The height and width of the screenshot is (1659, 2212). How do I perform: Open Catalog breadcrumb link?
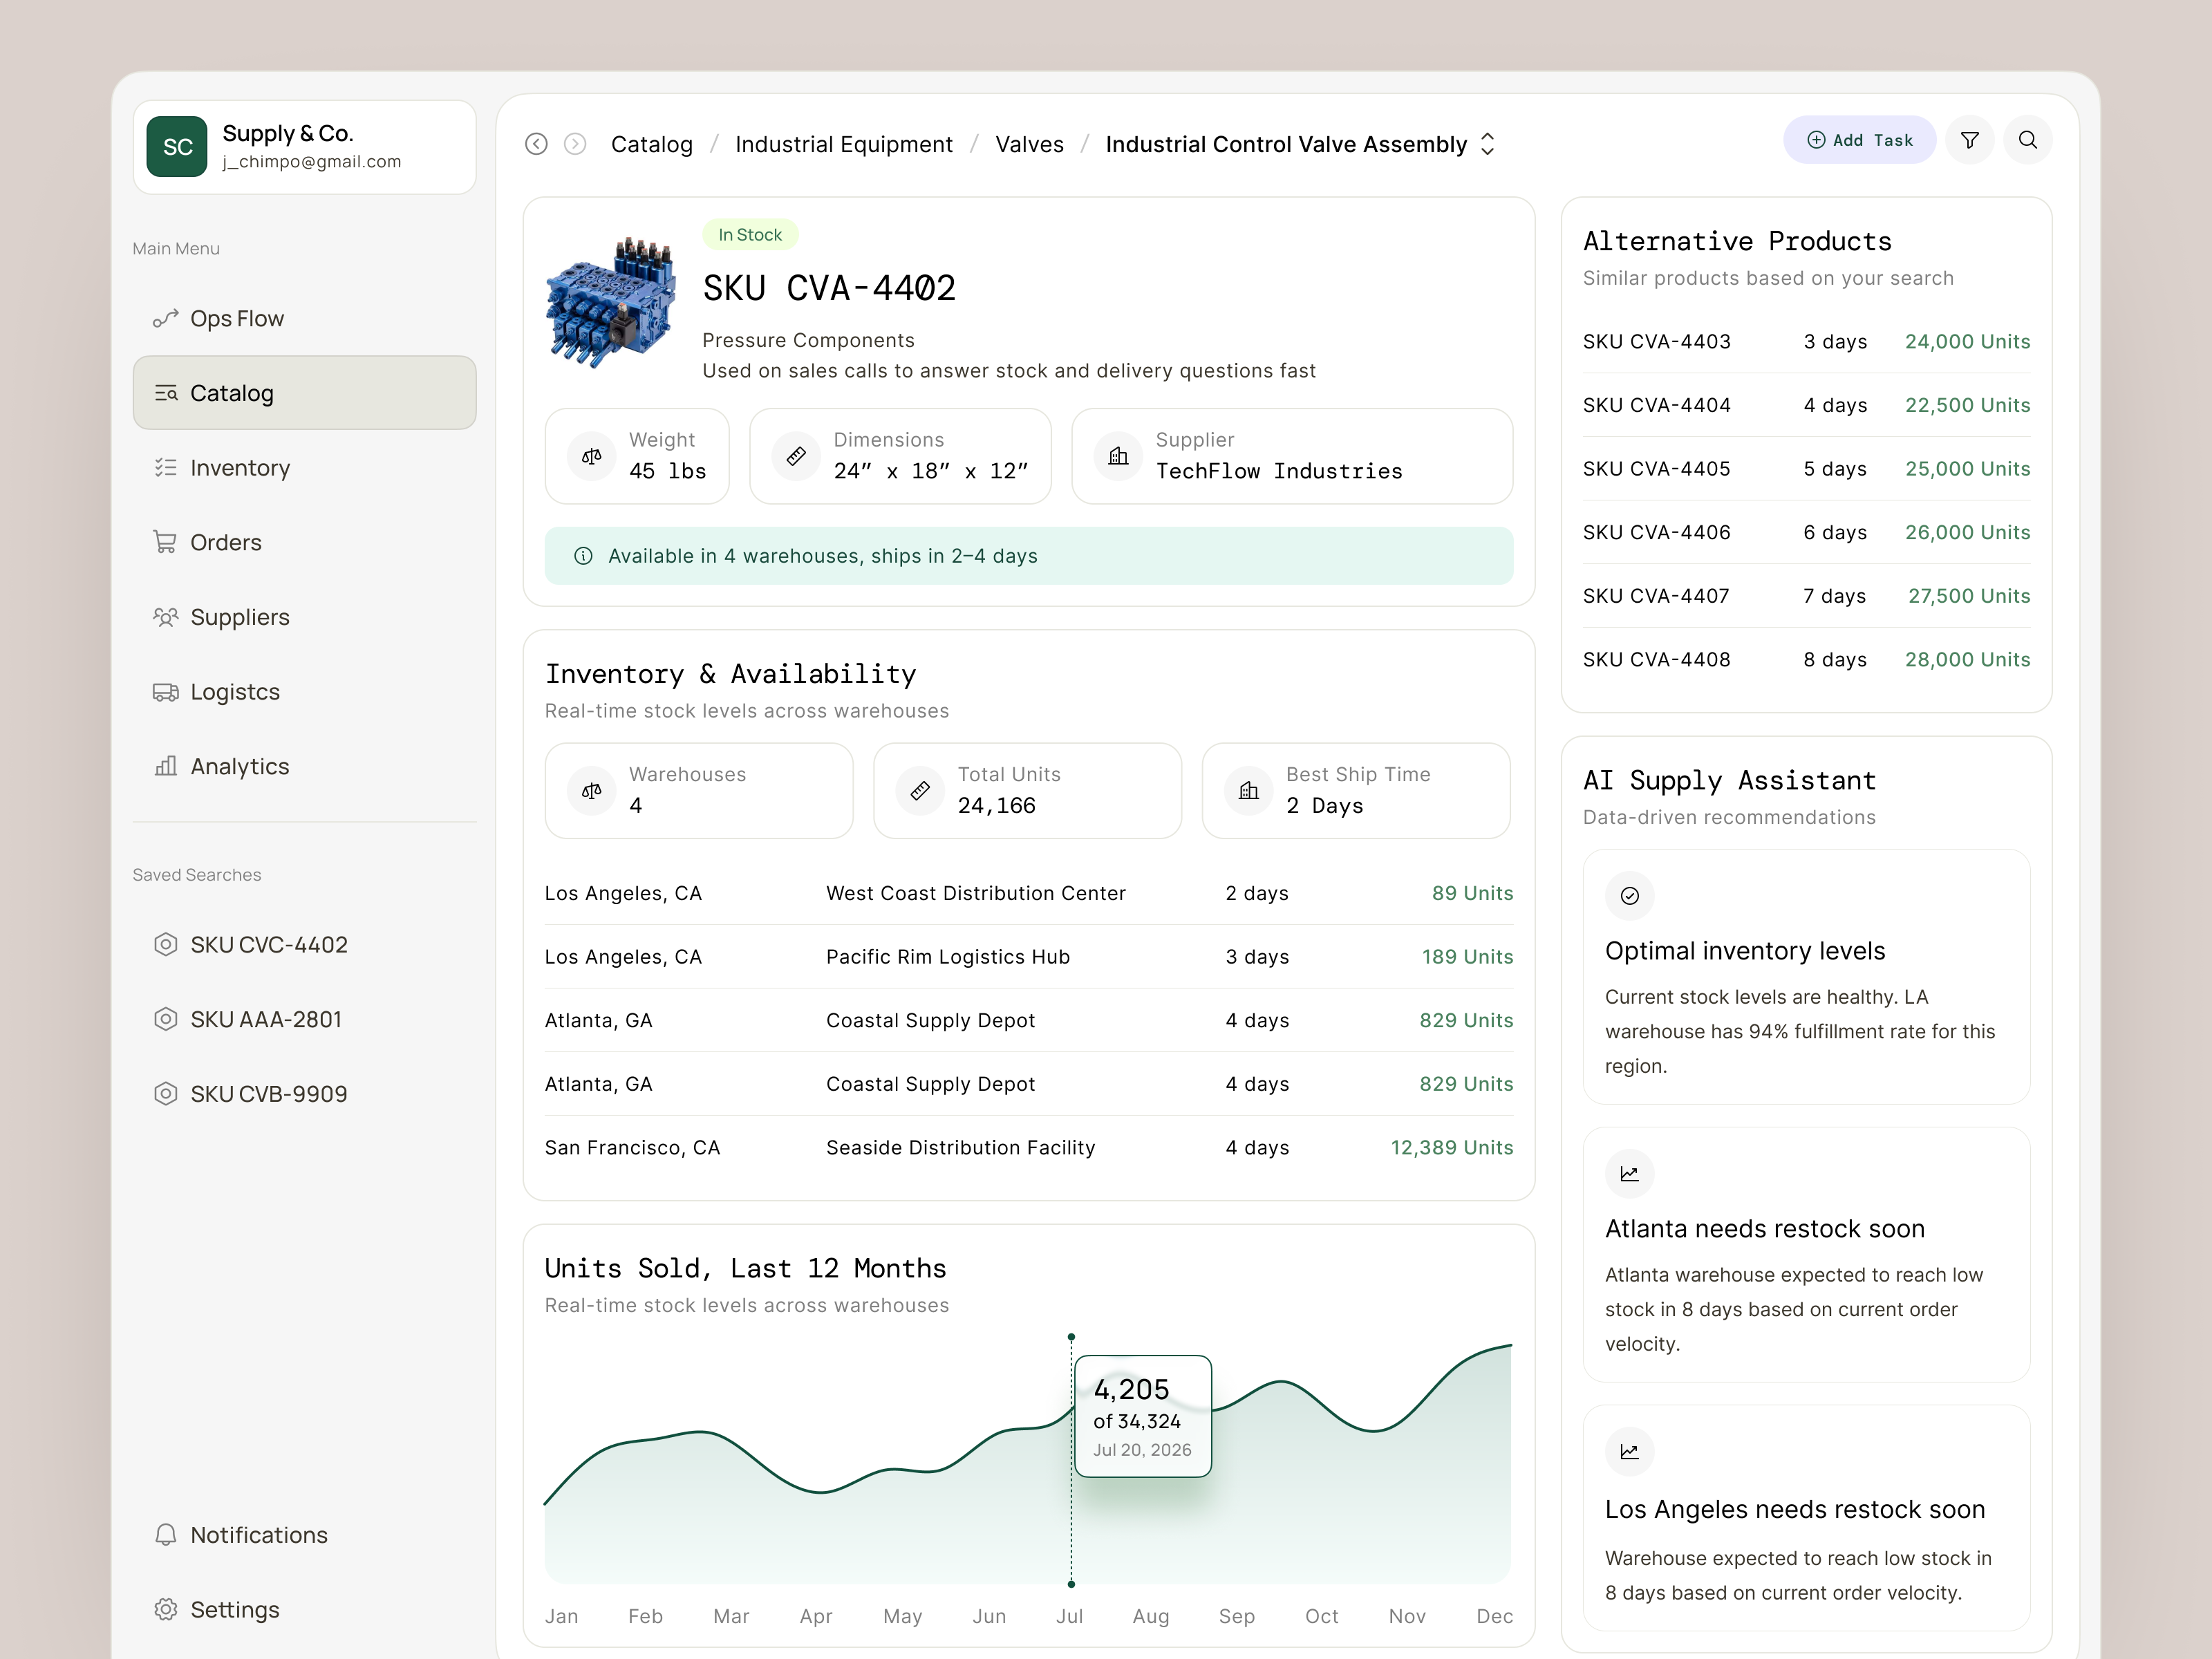tap(652, 144)
